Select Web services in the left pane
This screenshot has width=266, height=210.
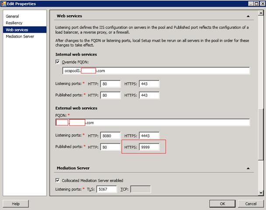(25, 30)
